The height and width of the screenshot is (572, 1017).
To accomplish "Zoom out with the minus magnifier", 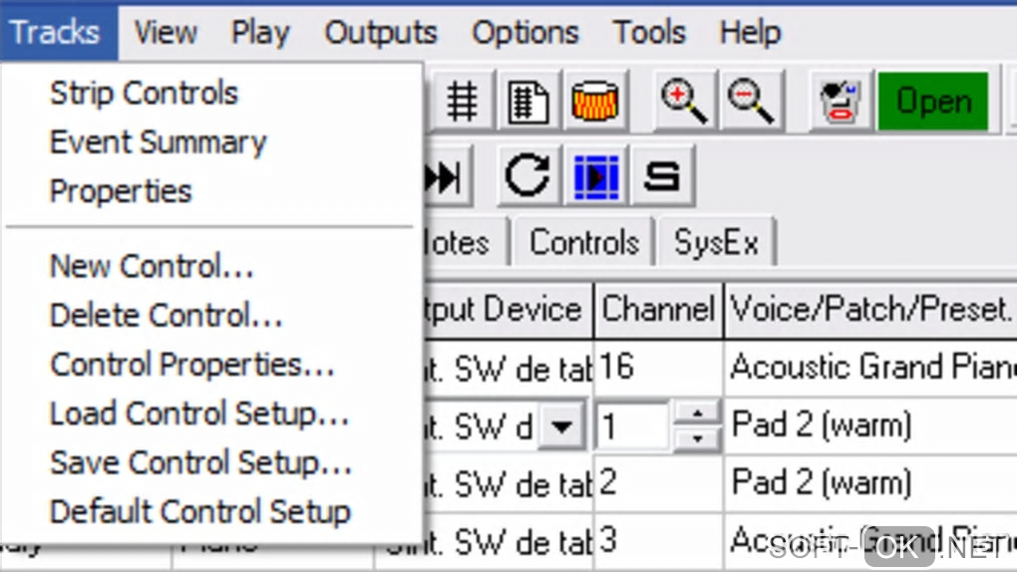I will tap(751, 102).
